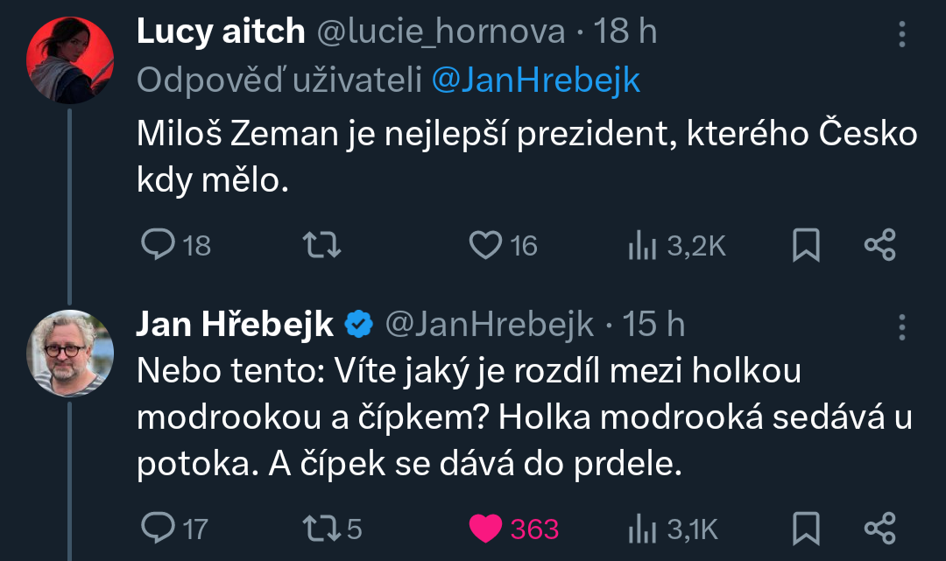View analytics of Jan Hřebejk's tweet

(x=642, y=529)
